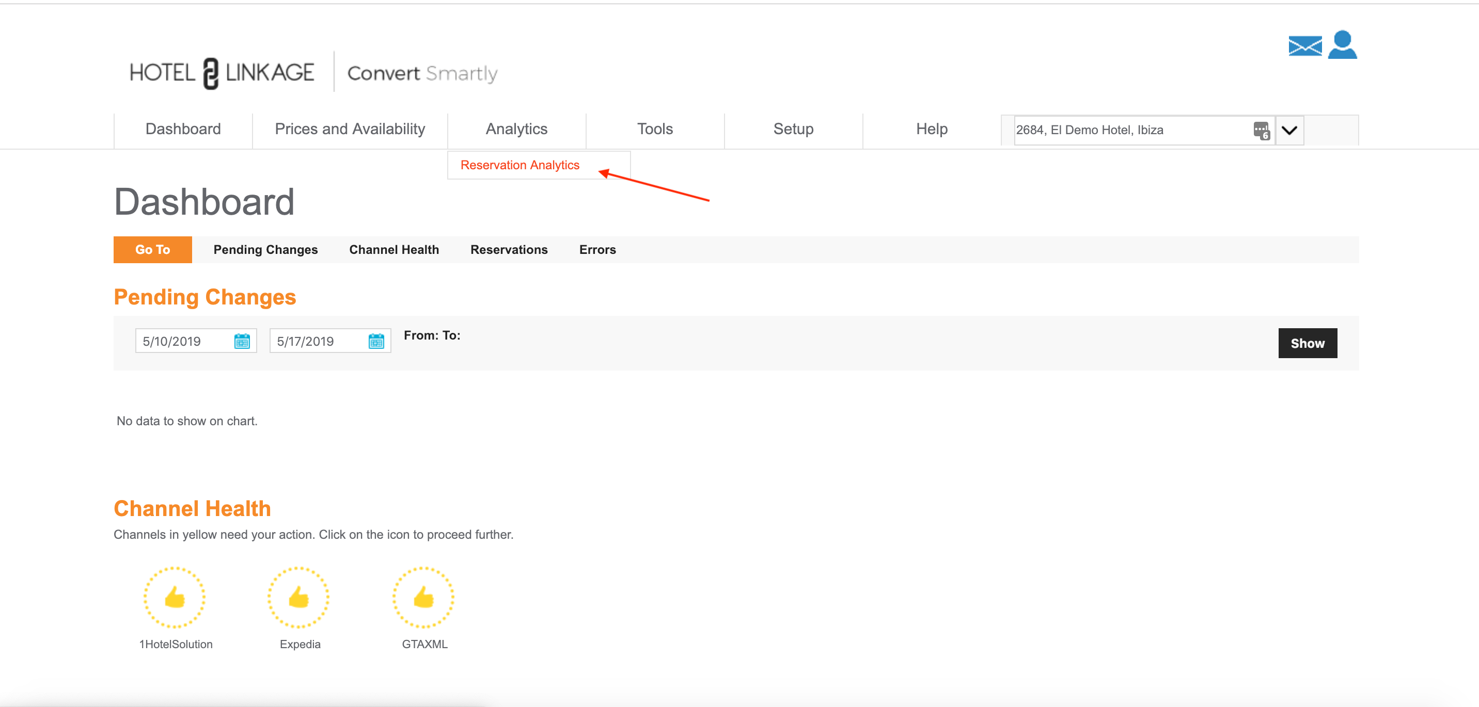Open the Analytics menu
Viewport: 1479px width, 707px height.
click(x=516, y=129)
